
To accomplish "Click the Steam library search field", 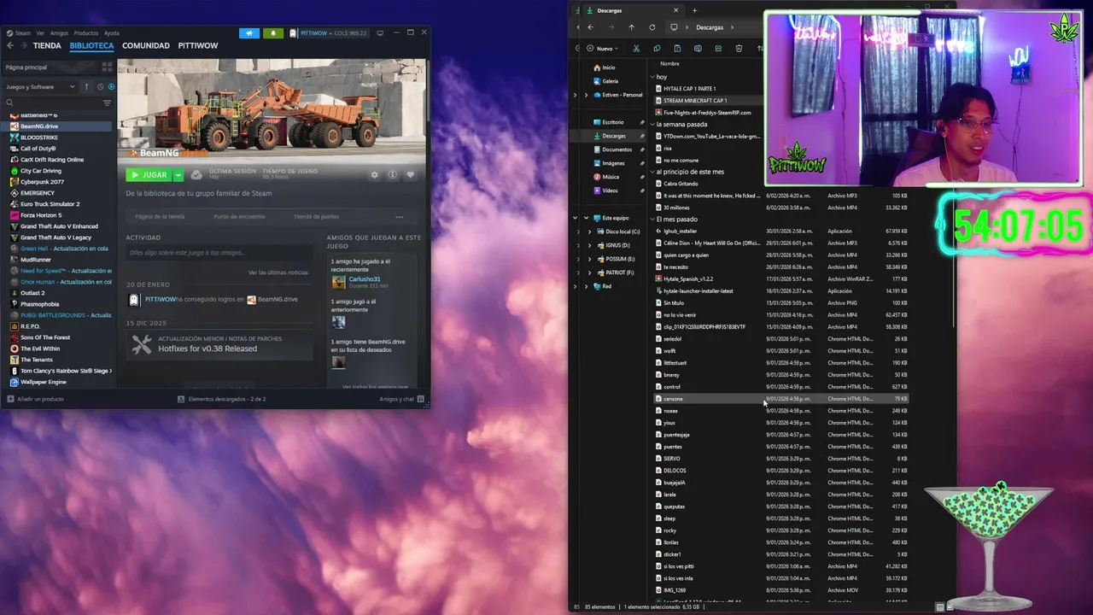I will 53,102.
